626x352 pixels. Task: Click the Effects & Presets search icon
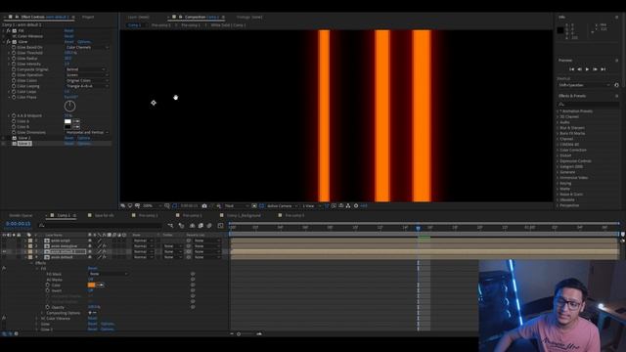pos(561,105)
